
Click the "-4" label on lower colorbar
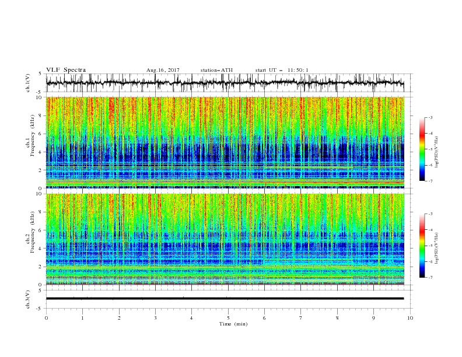click(430, 230)
